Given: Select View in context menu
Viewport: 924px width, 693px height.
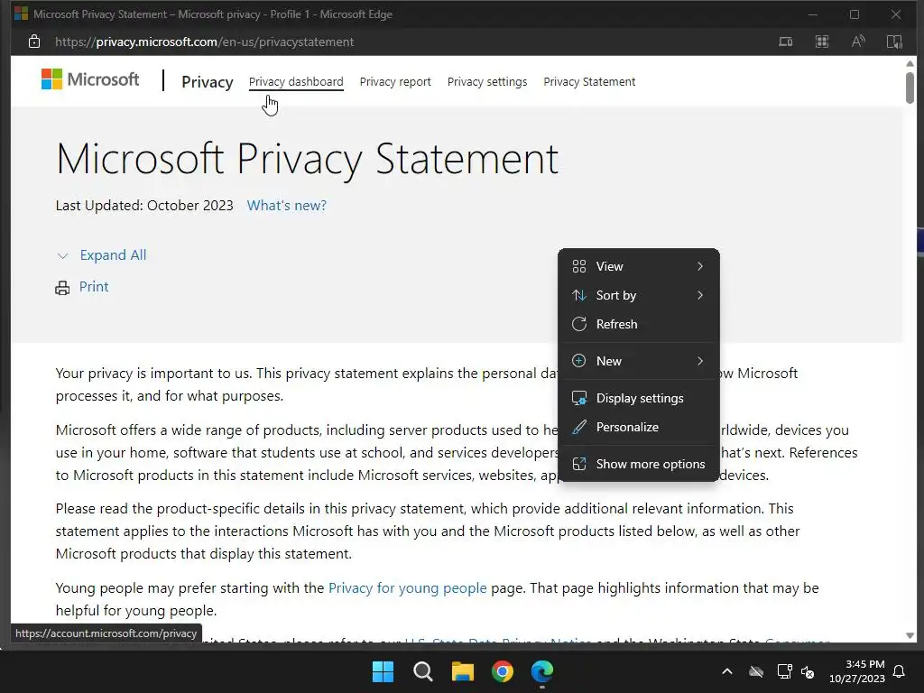Looking at the screenshot, I should 639,266.
